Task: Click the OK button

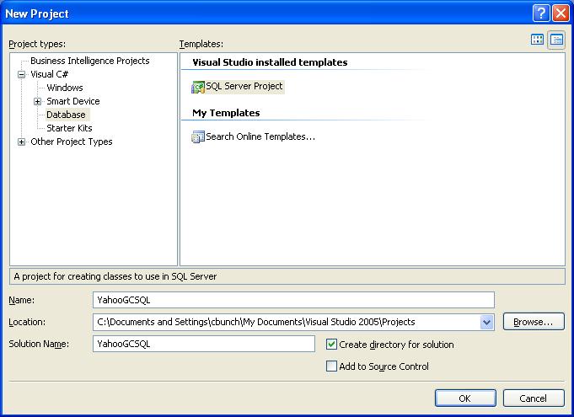Action: pyautogui.click(x=464, y=398)
